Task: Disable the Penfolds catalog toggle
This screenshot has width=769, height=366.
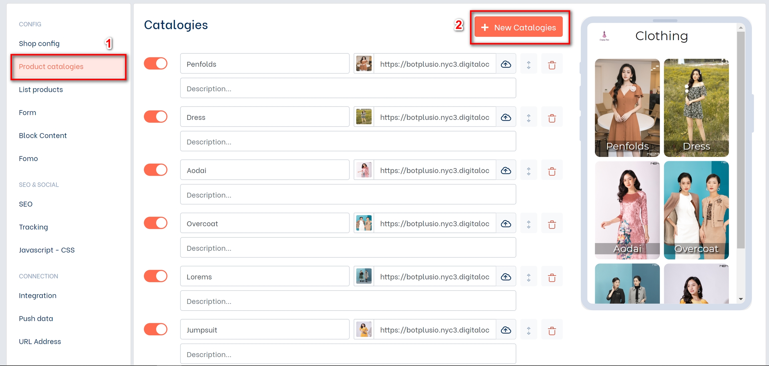Action: (x=156, y=63)
